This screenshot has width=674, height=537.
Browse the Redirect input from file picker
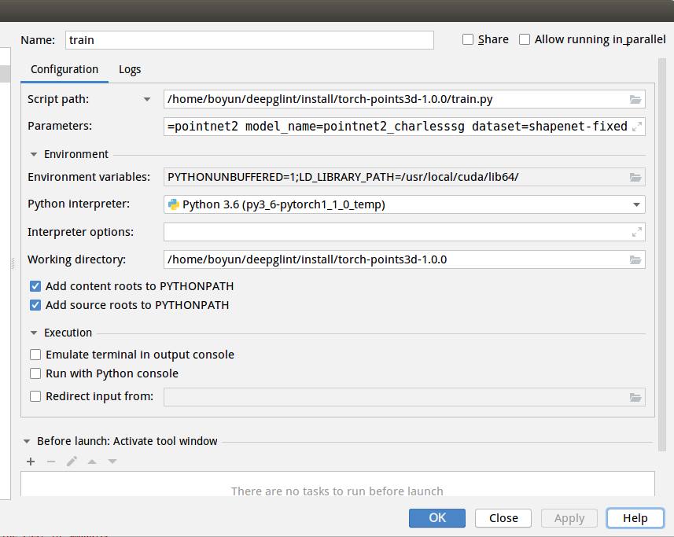[x=635, y=397]
